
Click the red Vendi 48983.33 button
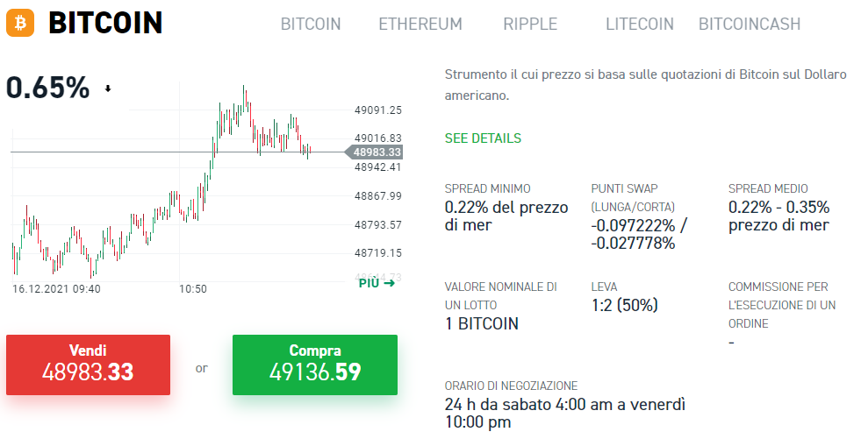(89, 365)
